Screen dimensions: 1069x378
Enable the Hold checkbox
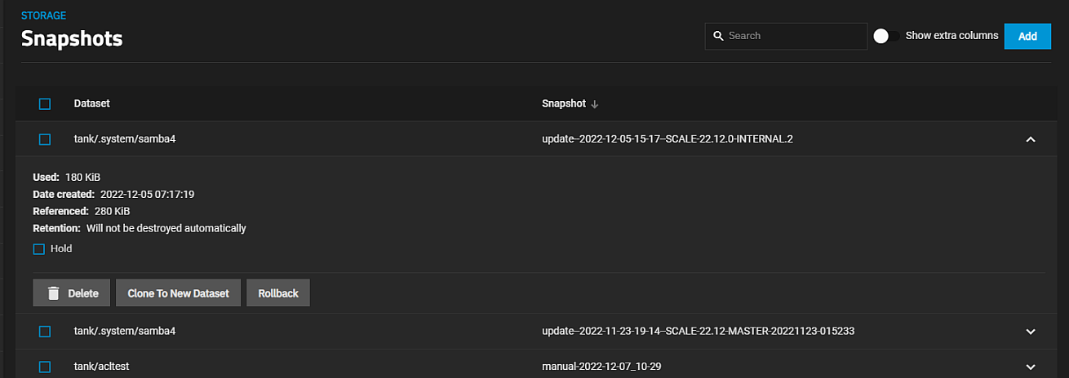pos(38,249)
